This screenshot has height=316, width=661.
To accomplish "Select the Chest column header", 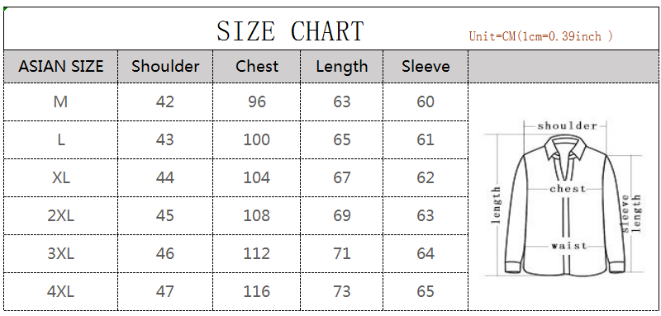I will [x=257, y=67].
